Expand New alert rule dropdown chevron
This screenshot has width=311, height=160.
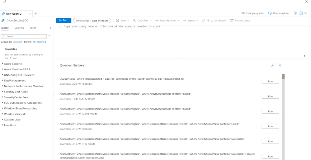178,21
